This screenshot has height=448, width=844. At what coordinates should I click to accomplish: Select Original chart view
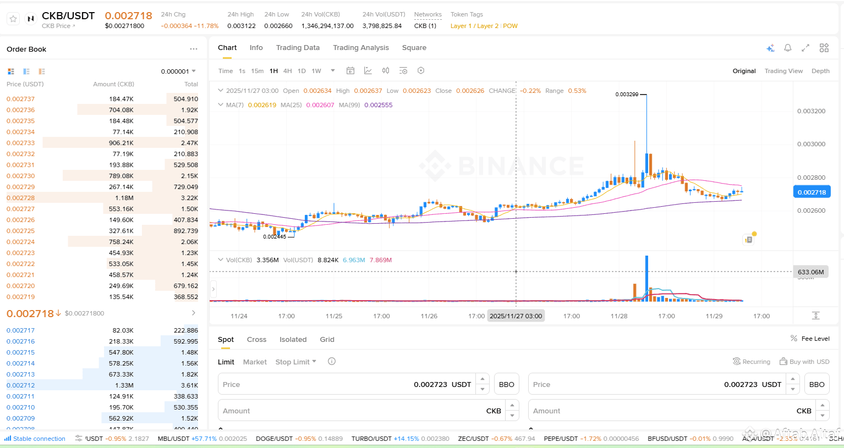(744, 71)
